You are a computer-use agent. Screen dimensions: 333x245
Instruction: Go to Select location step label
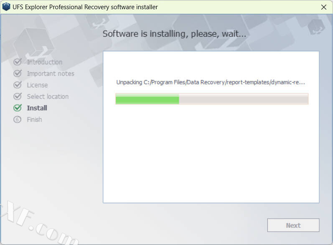(x=48, y=96)
